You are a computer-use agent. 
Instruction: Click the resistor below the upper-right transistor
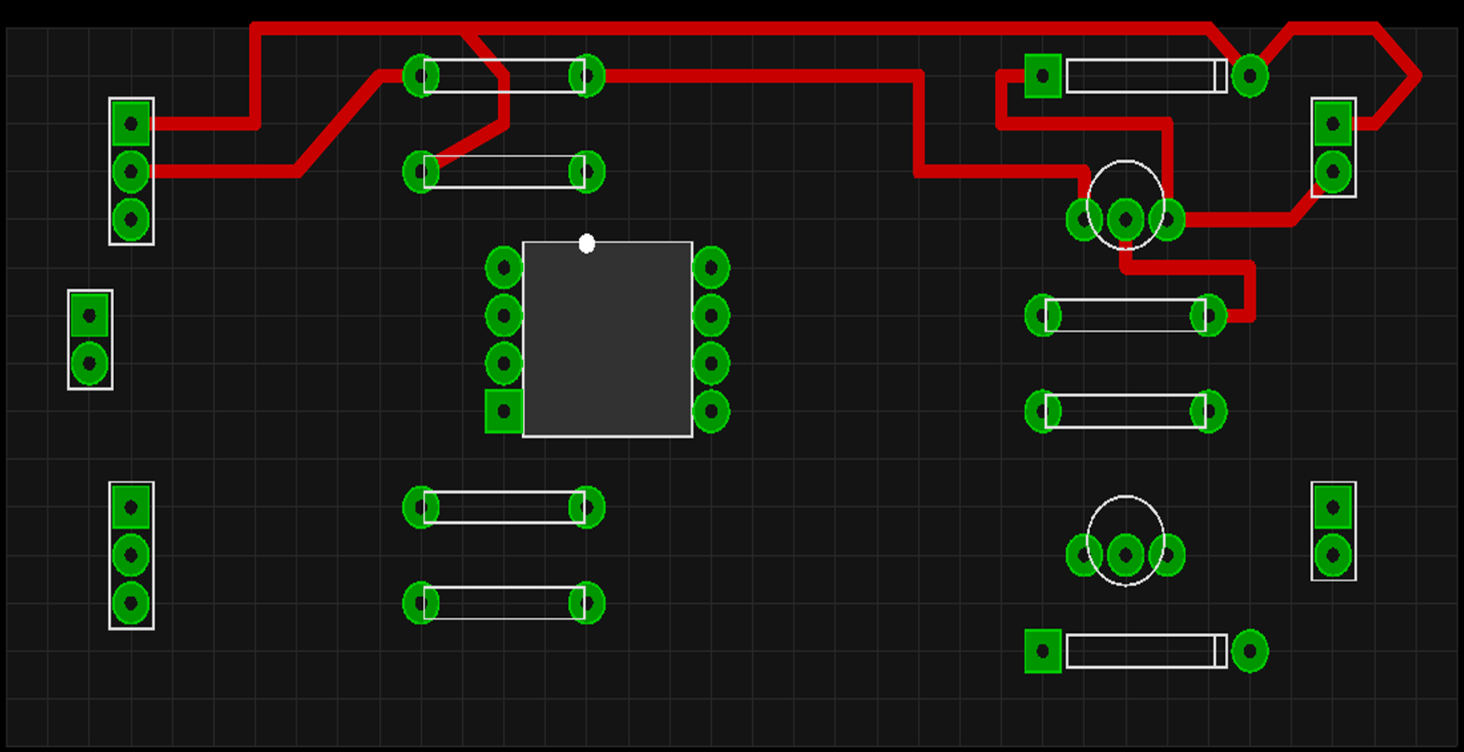point(1124,315)
